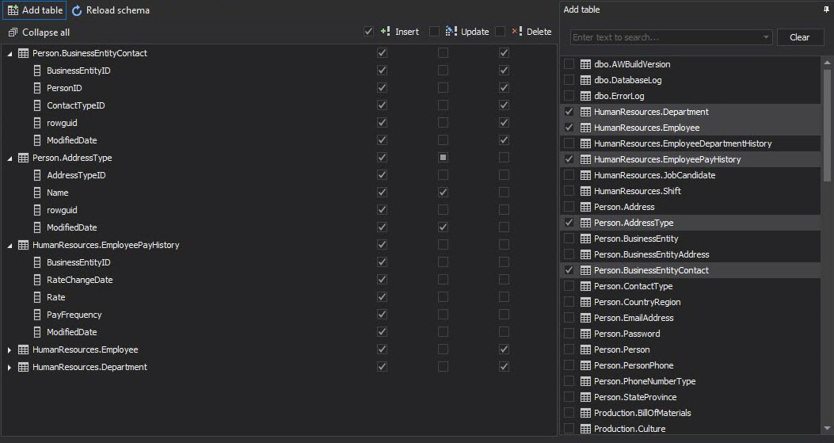
Task: Toggle the Update all header checkbox
Action: point(434,32)
